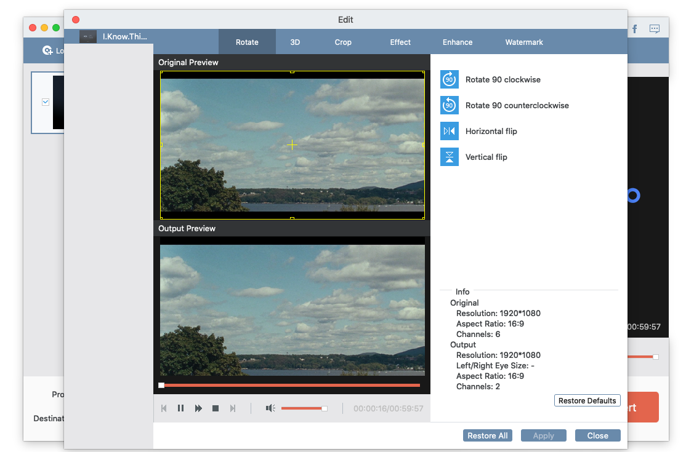Pause the video preview
The width and height of the screenshot is (686, 452).
click(x=181, y=408)
